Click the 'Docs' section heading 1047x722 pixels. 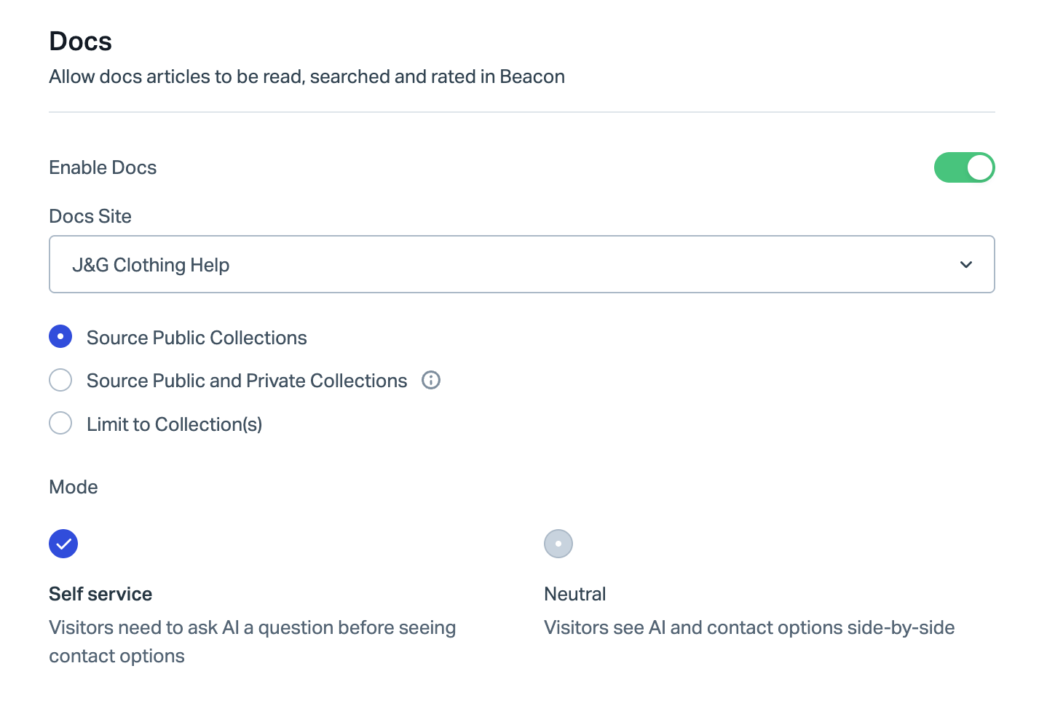pos(80,41)
